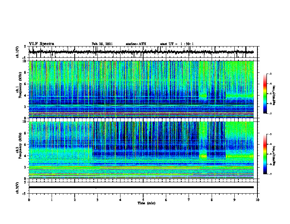Screen dimensions: 290x224
Task: Click the 'station=ATH' label
Action: click(x=136, y=44)
